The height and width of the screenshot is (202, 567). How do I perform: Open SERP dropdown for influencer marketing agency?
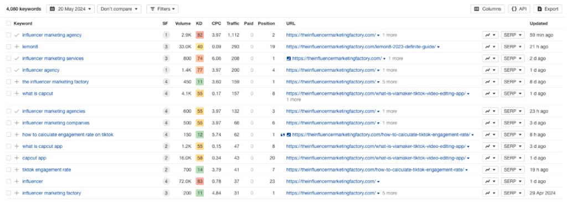tap(513, 35)
